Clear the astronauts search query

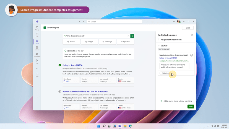(128, 36)
